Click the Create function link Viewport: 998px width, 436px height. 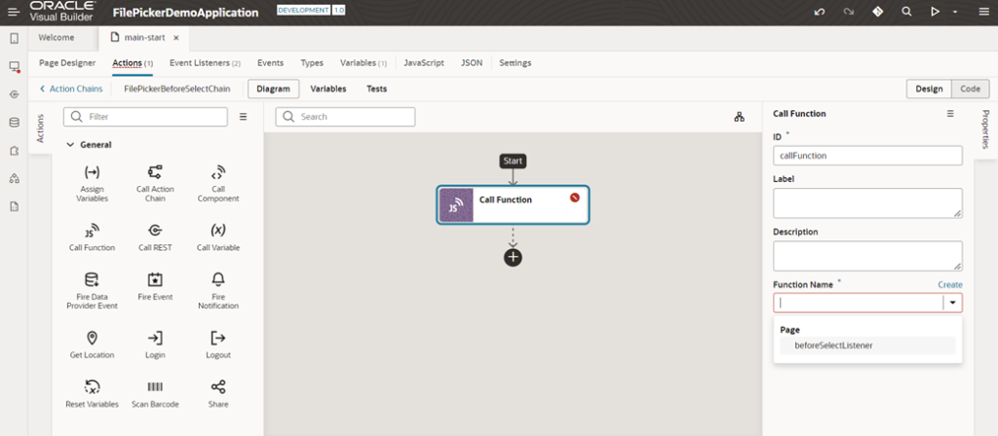coord(949,284)
